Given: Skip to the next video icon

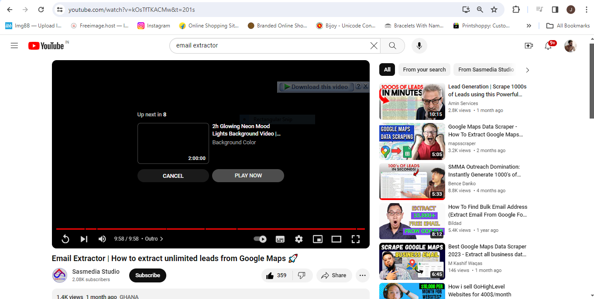Looking at the screenshot, I should (84, 239).
